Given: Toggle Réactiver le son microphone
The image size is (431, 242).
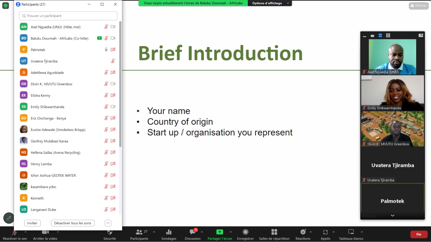Looking at the screenshot, I should coord(15,233).
